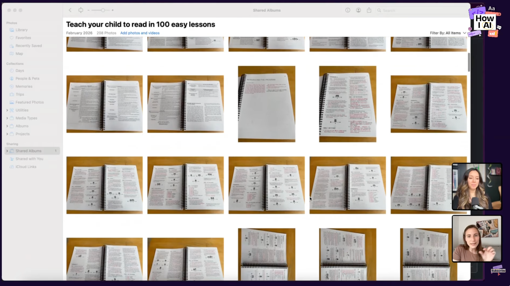Click the aspect ratio fit icon
Screen dimensions: 510x286
tap(81, 10)
